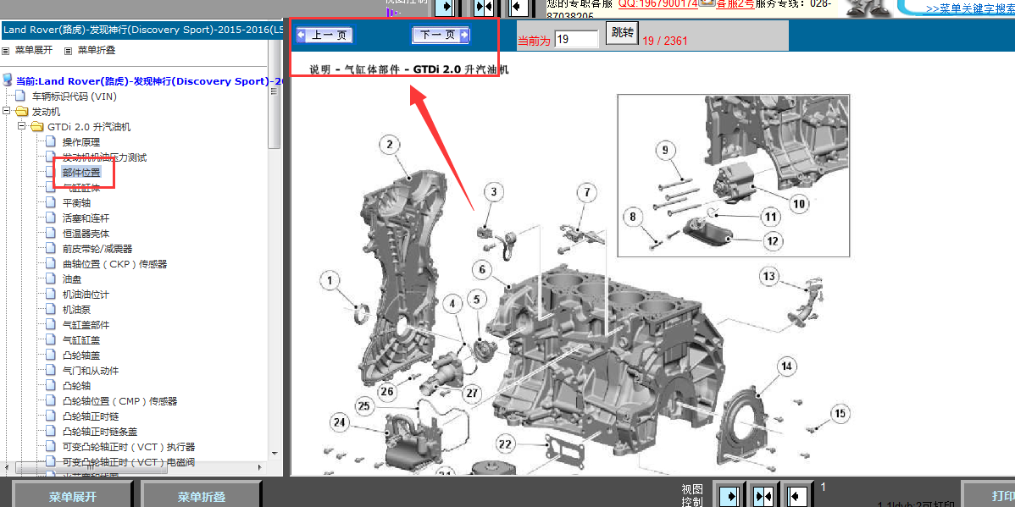This screenshot has height=507, width=1015.
Task: Click bottom view control split-arrows icon
Action: [x=764, y=496]
